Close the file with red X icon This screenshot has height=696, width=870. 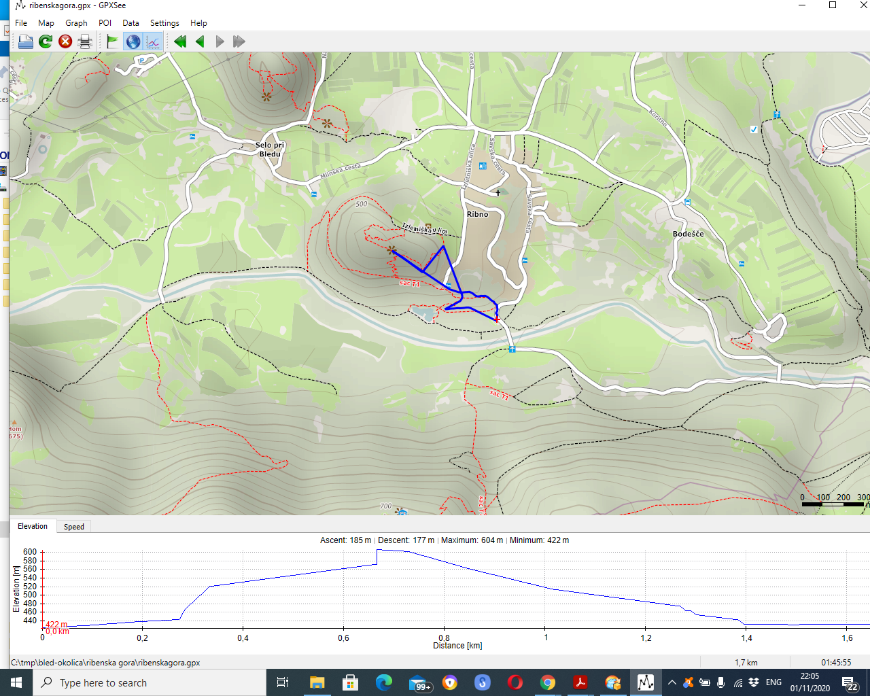(65, 42)
